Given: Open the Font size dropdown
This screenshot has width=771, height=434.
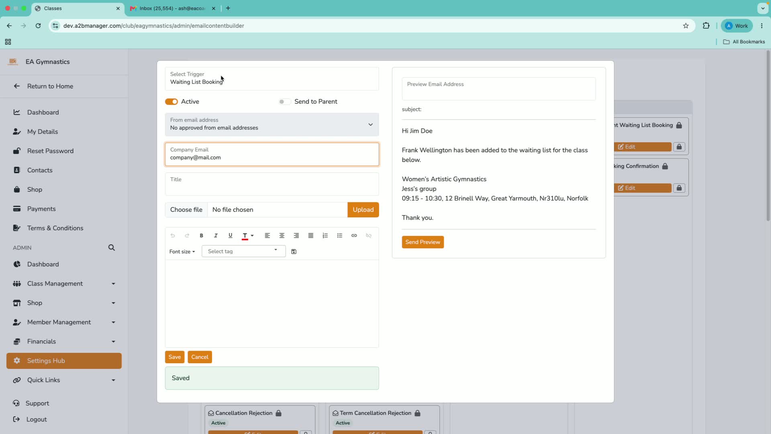Looking at the screenshot, I should point(182,252).
